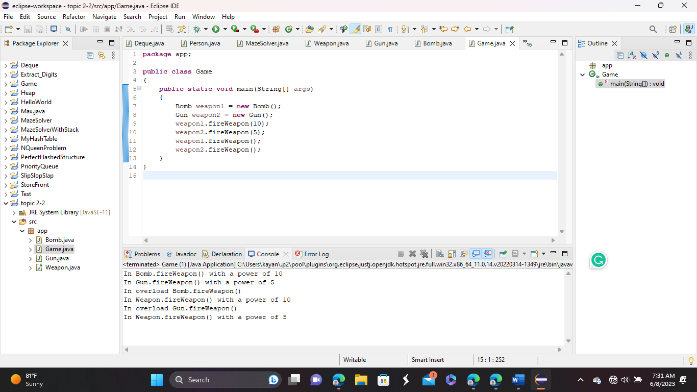Collapse the topic 2-2 project
This screenshot has height=392, width=697.
6,203
